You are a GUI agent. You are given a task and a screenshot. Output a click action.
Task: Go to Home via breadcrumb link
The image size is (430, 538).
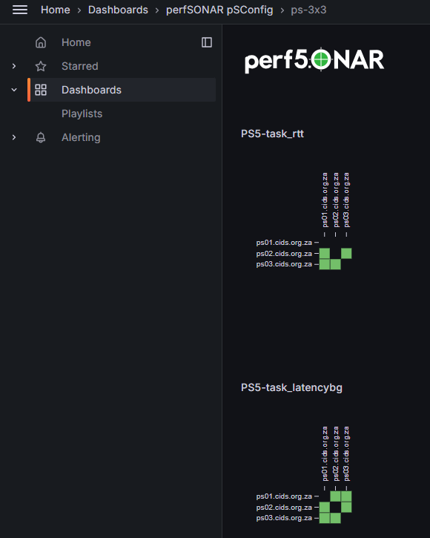(x=56, y=10)
